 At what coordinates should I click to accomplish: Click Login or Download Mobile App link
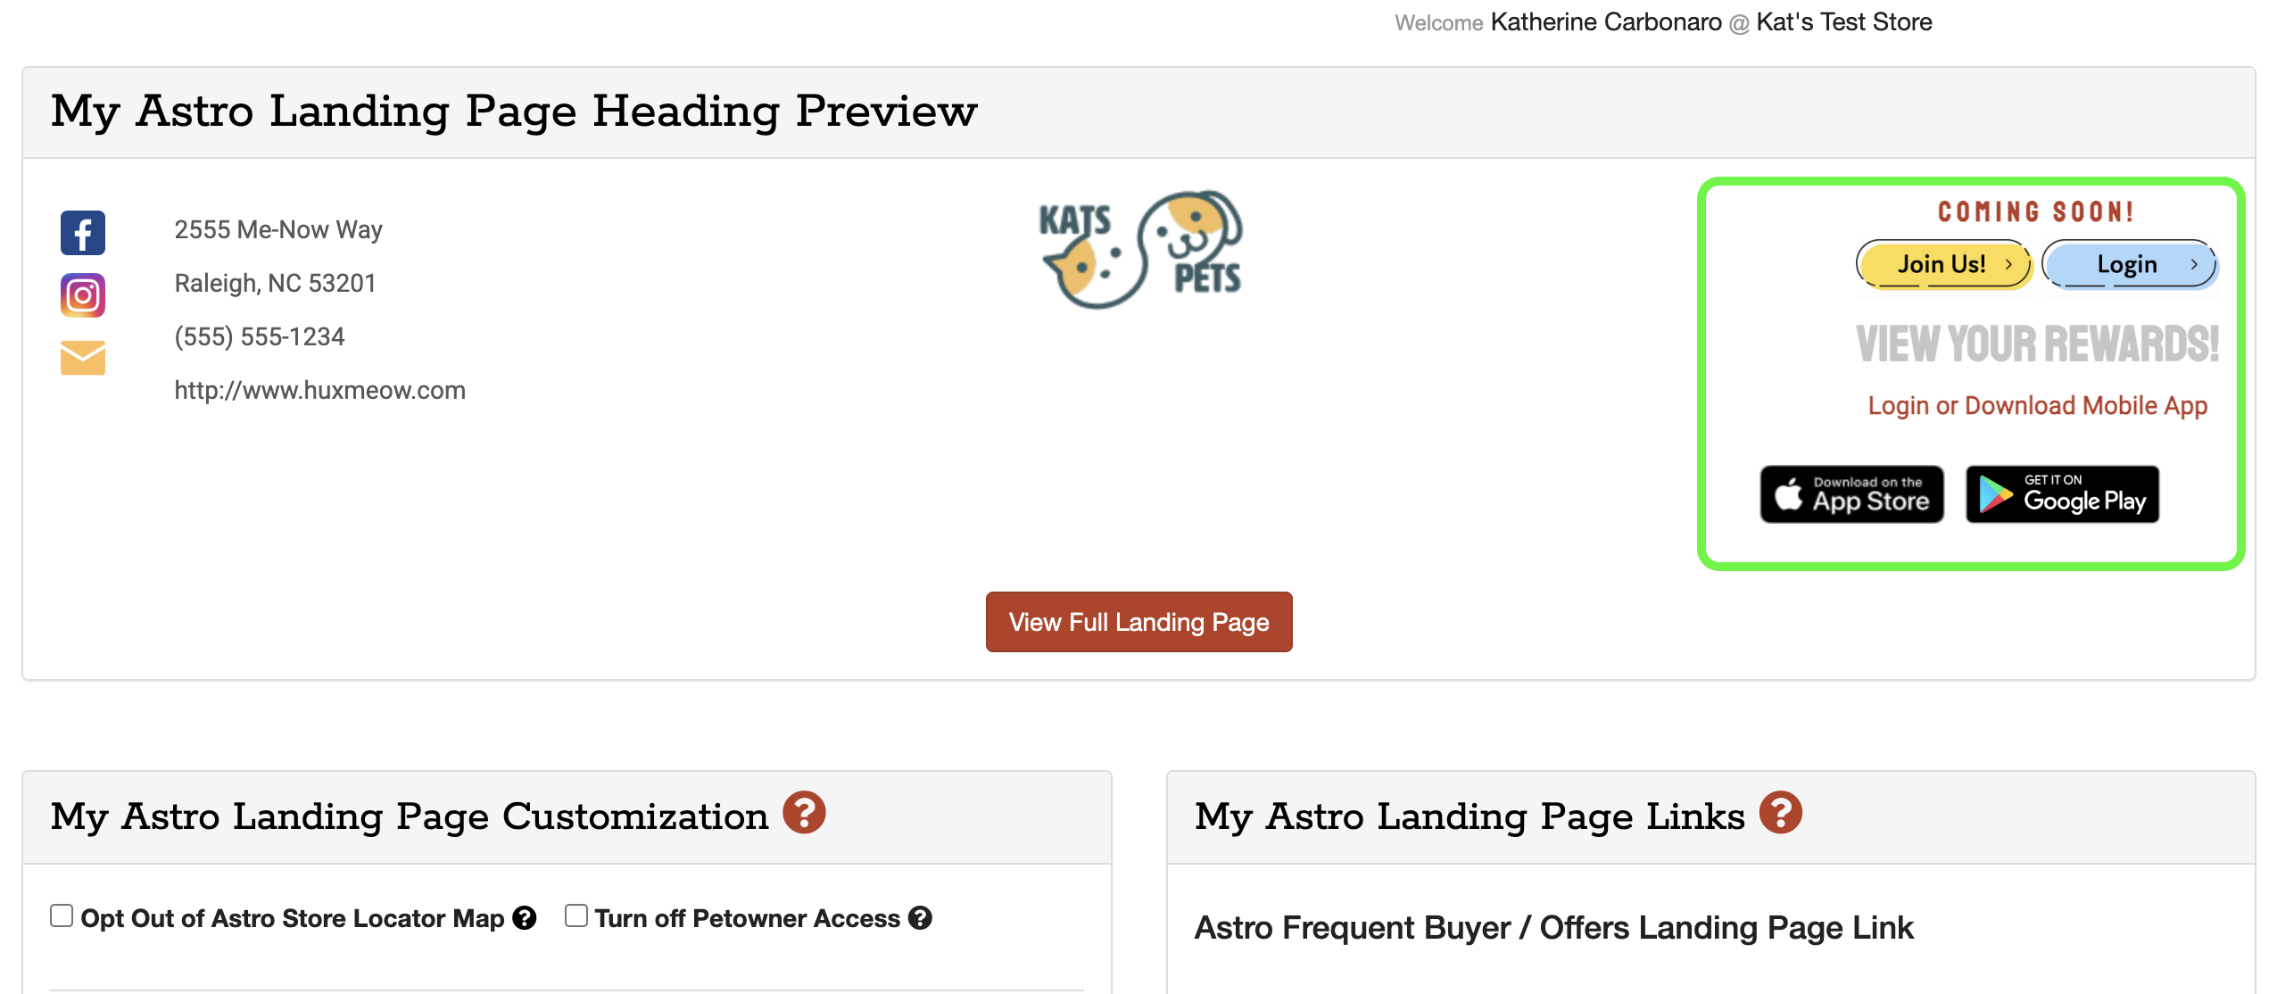point(2037,405)
